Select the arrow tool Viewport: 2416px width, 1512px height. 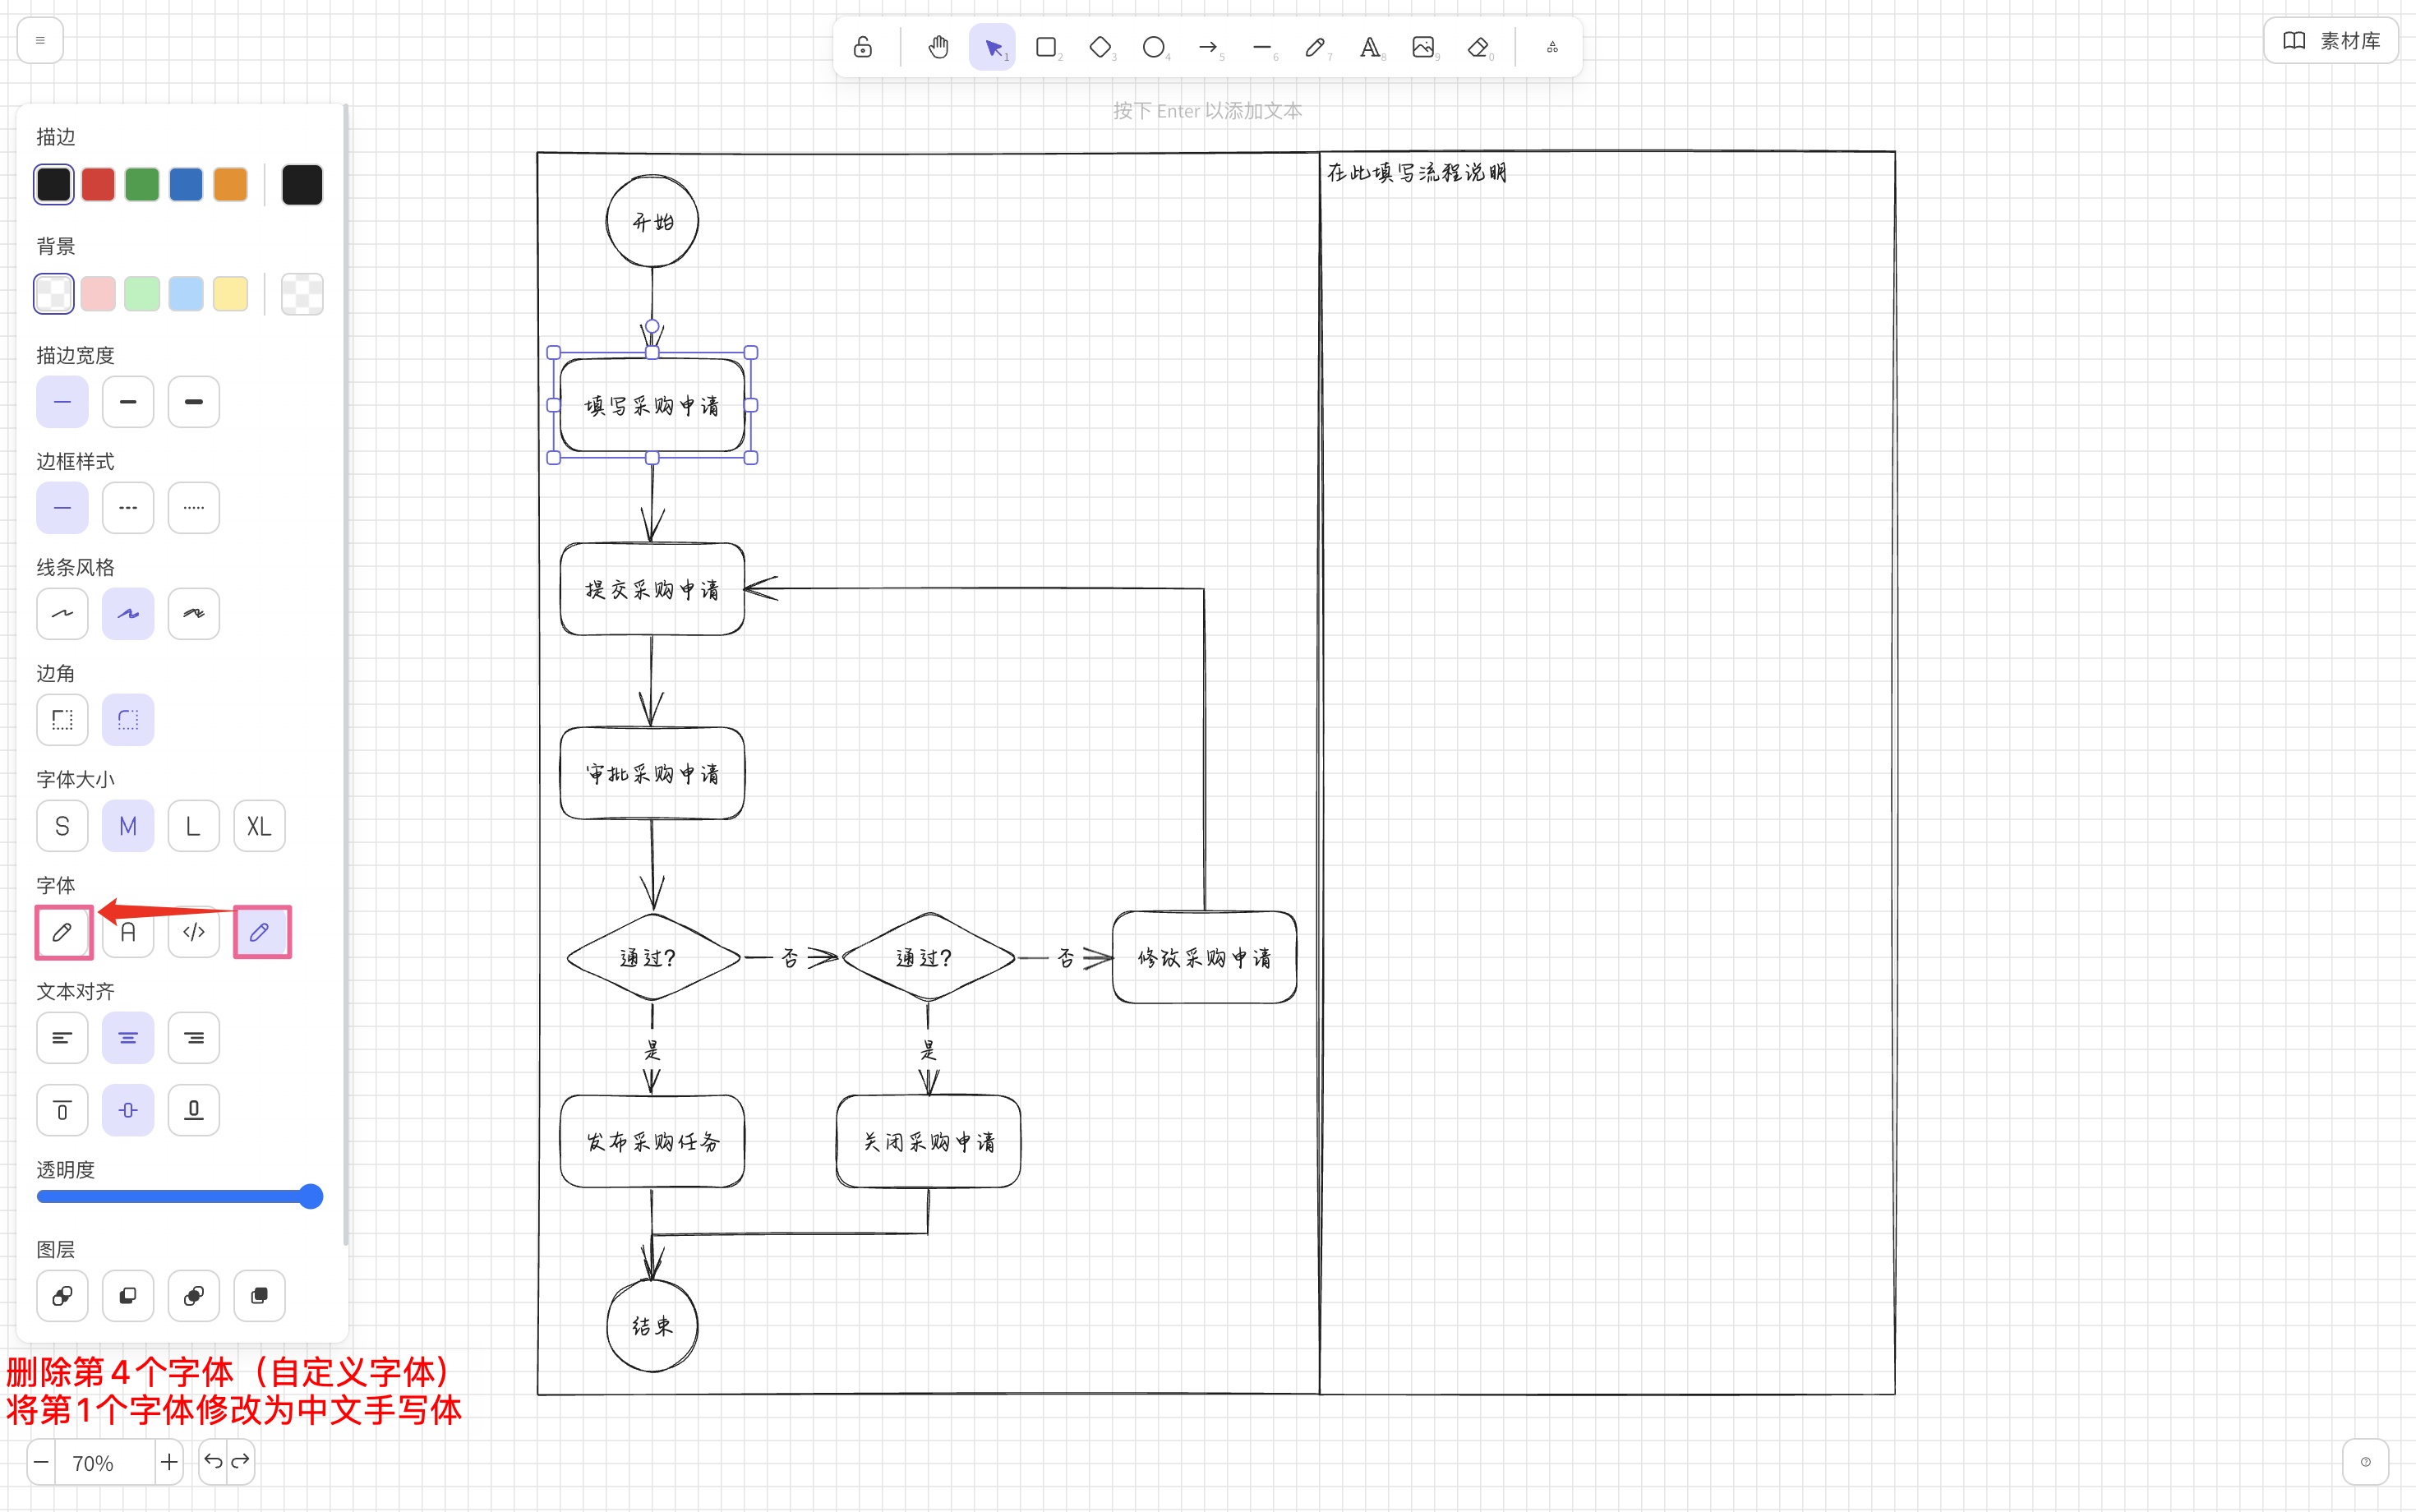point(1208,46)
